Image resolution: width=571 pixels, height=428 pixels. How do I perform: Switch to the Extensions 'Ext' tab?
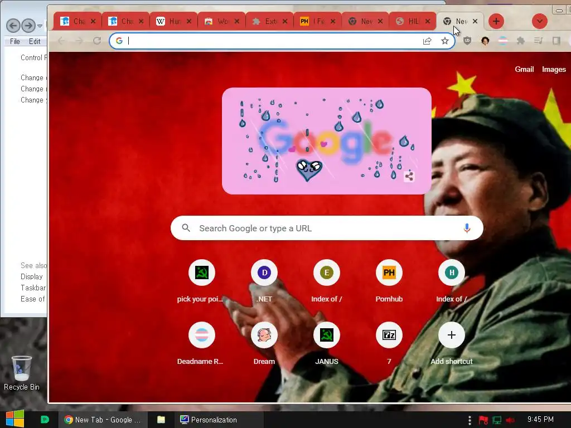(270, 21)
